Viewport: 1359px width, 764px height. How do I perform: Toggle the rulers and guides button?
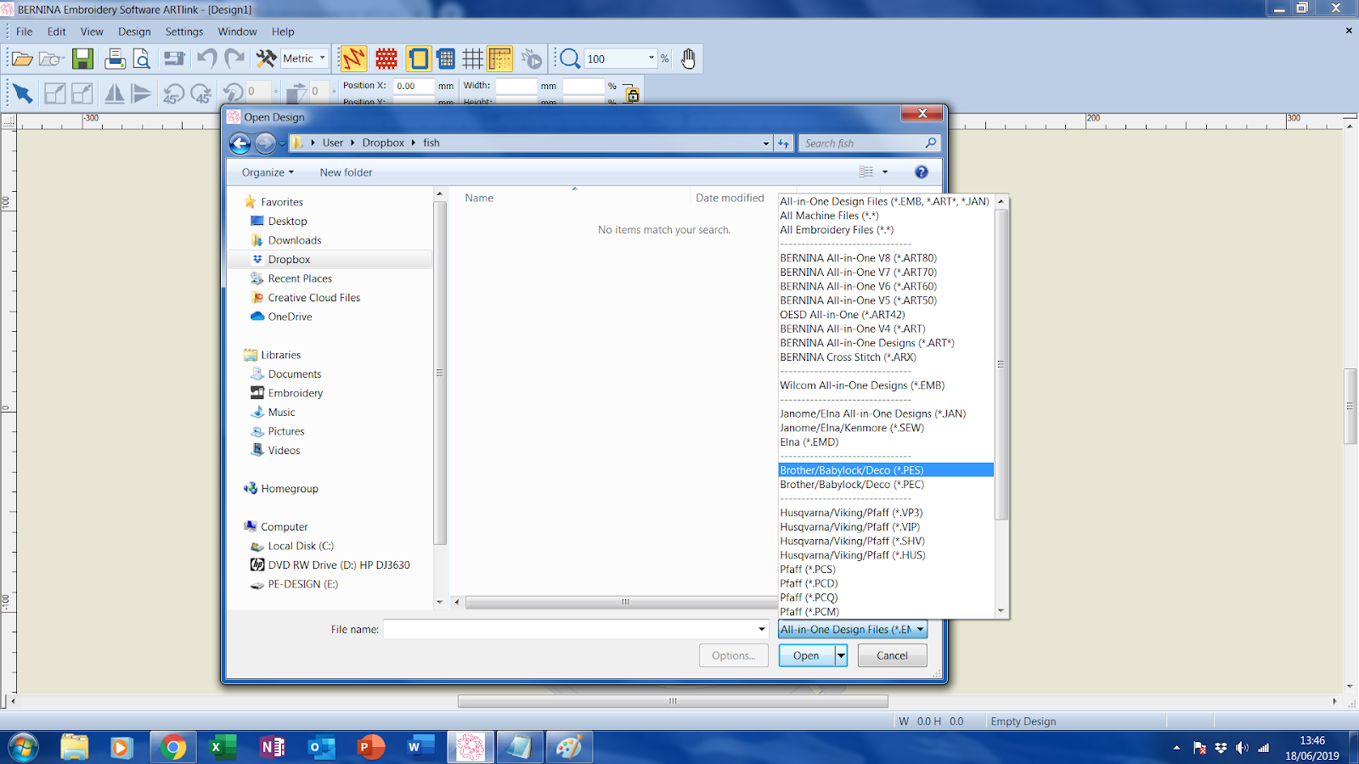500,59
